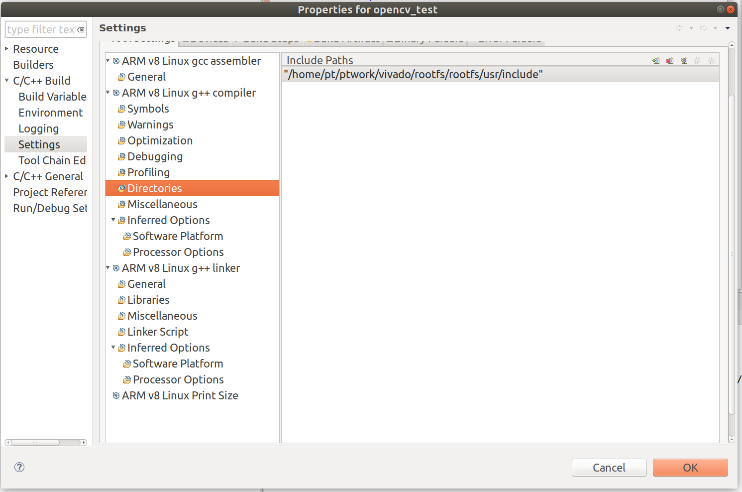The height and width of the screenshot is (492, 742).
Task: Expand the Resource tree item
Action: [6, 49]
